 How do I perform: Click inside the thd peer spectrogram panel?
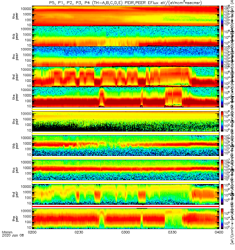(x=126, y=77)
